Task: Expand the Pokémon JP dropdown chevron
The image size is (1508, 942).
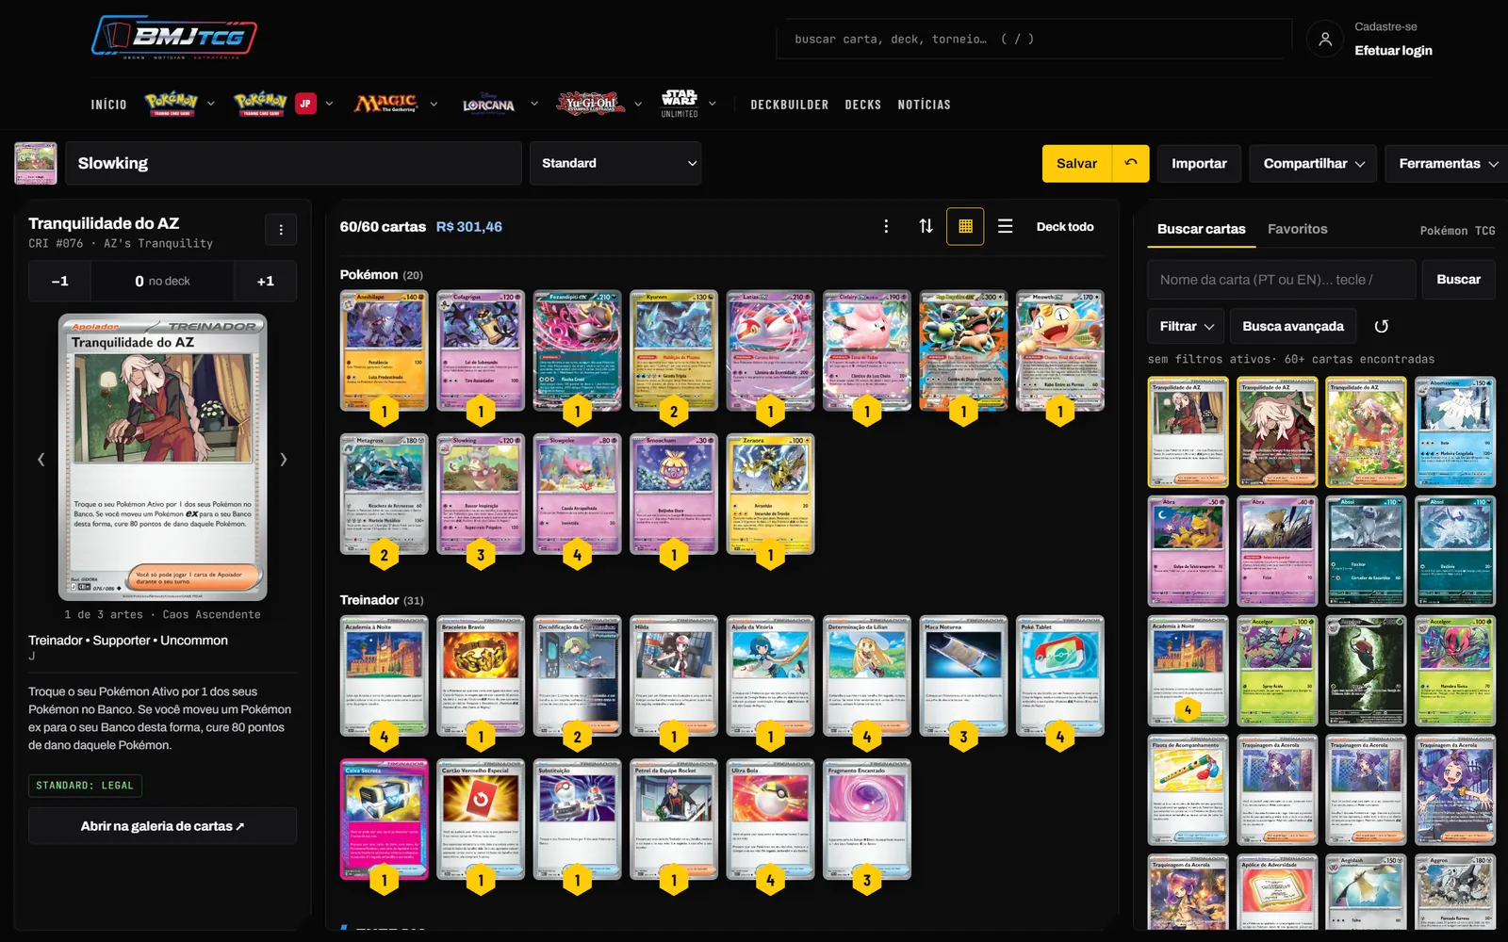Action: [329, 104]
